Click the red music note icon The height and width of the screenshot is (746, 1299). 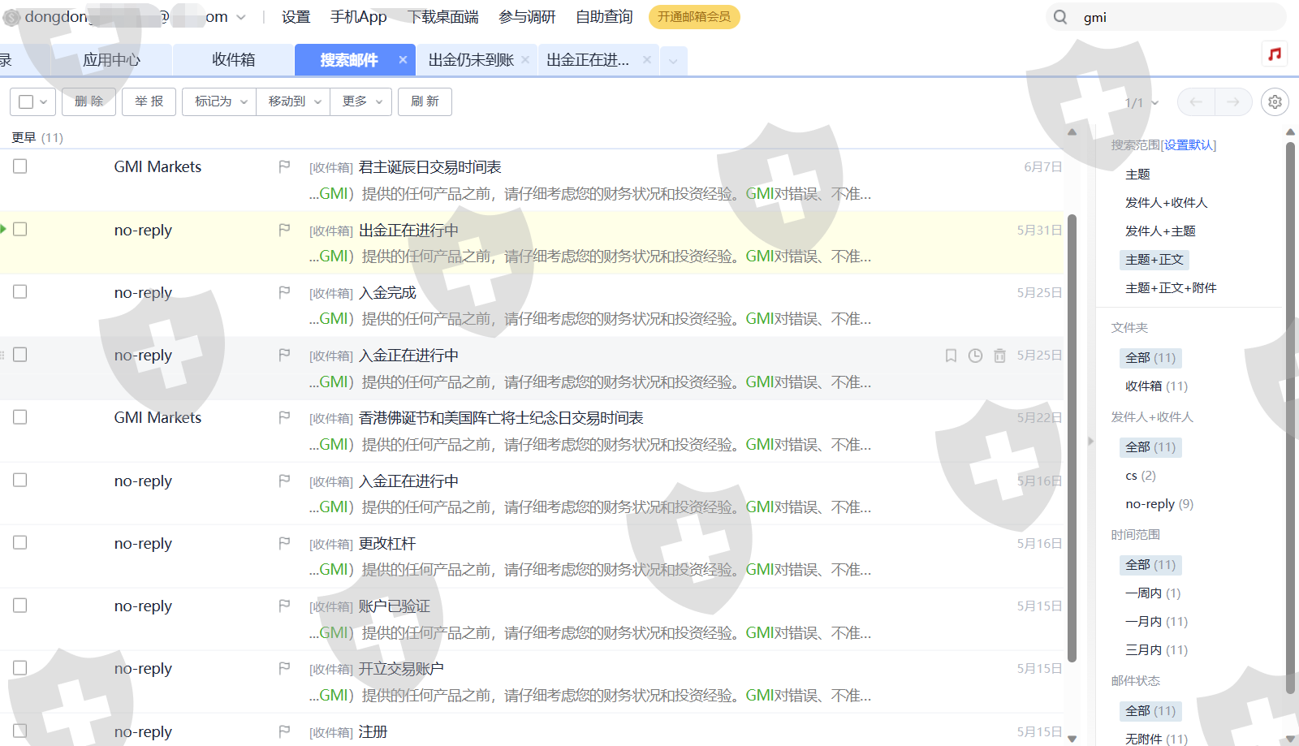pyautogui.click(x=1275, y=54)
